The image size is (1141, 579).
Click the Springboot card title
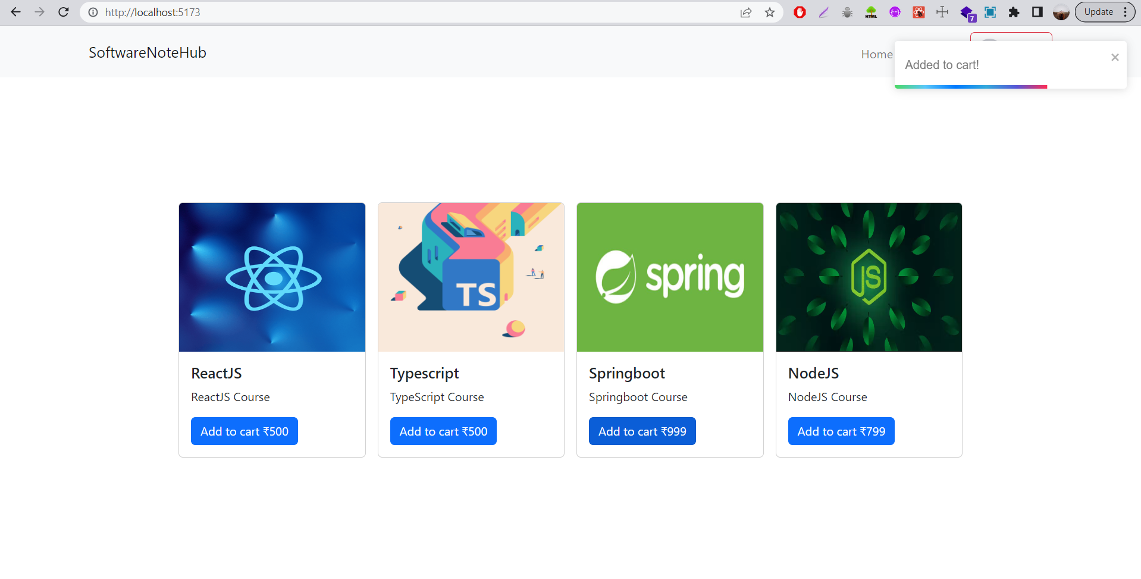[627, 373]
